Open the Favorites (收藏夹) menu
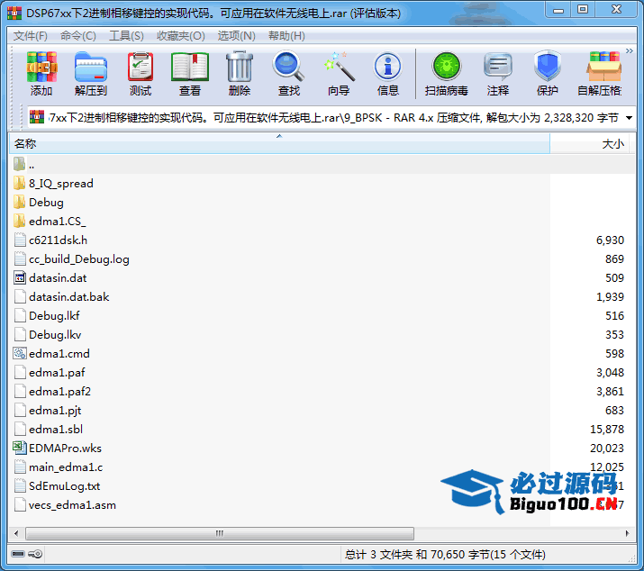This screenshot has width=644, height=571. [x=181, y=36]
